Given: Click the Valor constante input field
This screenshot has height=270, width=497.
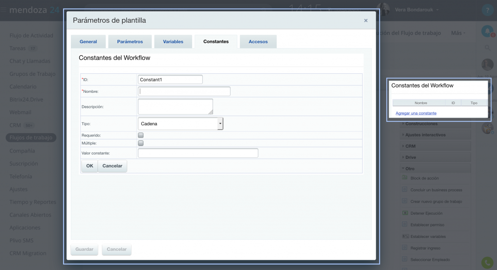Looking at the screenshot, I should tap(198, 153).
